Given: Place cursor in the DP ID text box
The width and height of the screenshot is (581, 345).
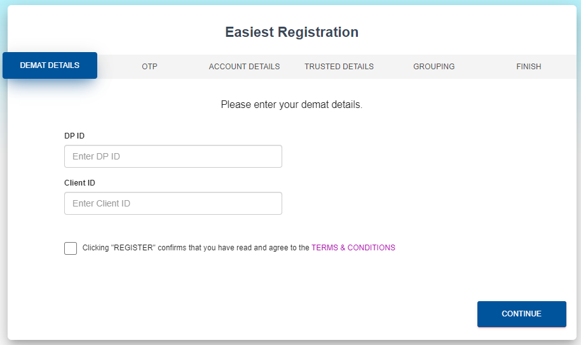Looking at the screenshot, I should (x=173, y=156).
